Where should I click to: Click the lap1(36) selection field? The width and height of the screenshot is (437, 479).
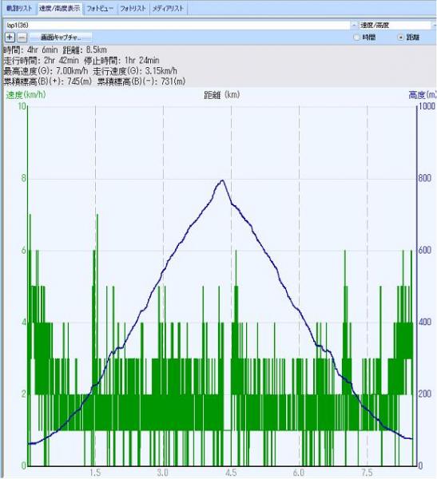pyautogui.click(x=177, y=25)
